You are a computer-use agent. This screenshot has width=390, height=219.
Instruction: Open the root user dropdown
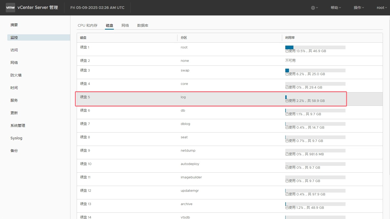[x=382, y=8]
